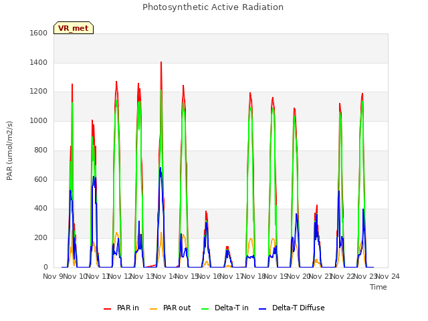The width and height of the screenshot is (428, 321).
Task: Click the Time axis label
Action: tap(379, 287)
